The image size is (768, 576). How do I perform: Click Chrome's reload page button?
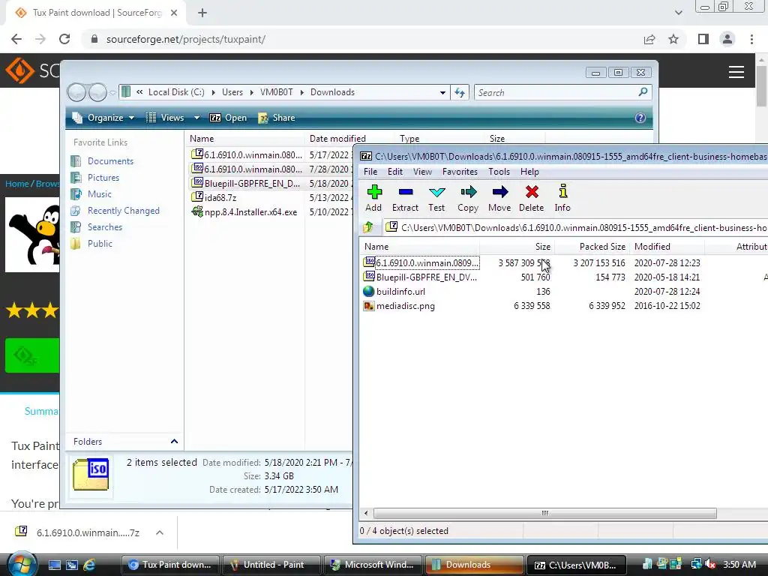[64, 39]
